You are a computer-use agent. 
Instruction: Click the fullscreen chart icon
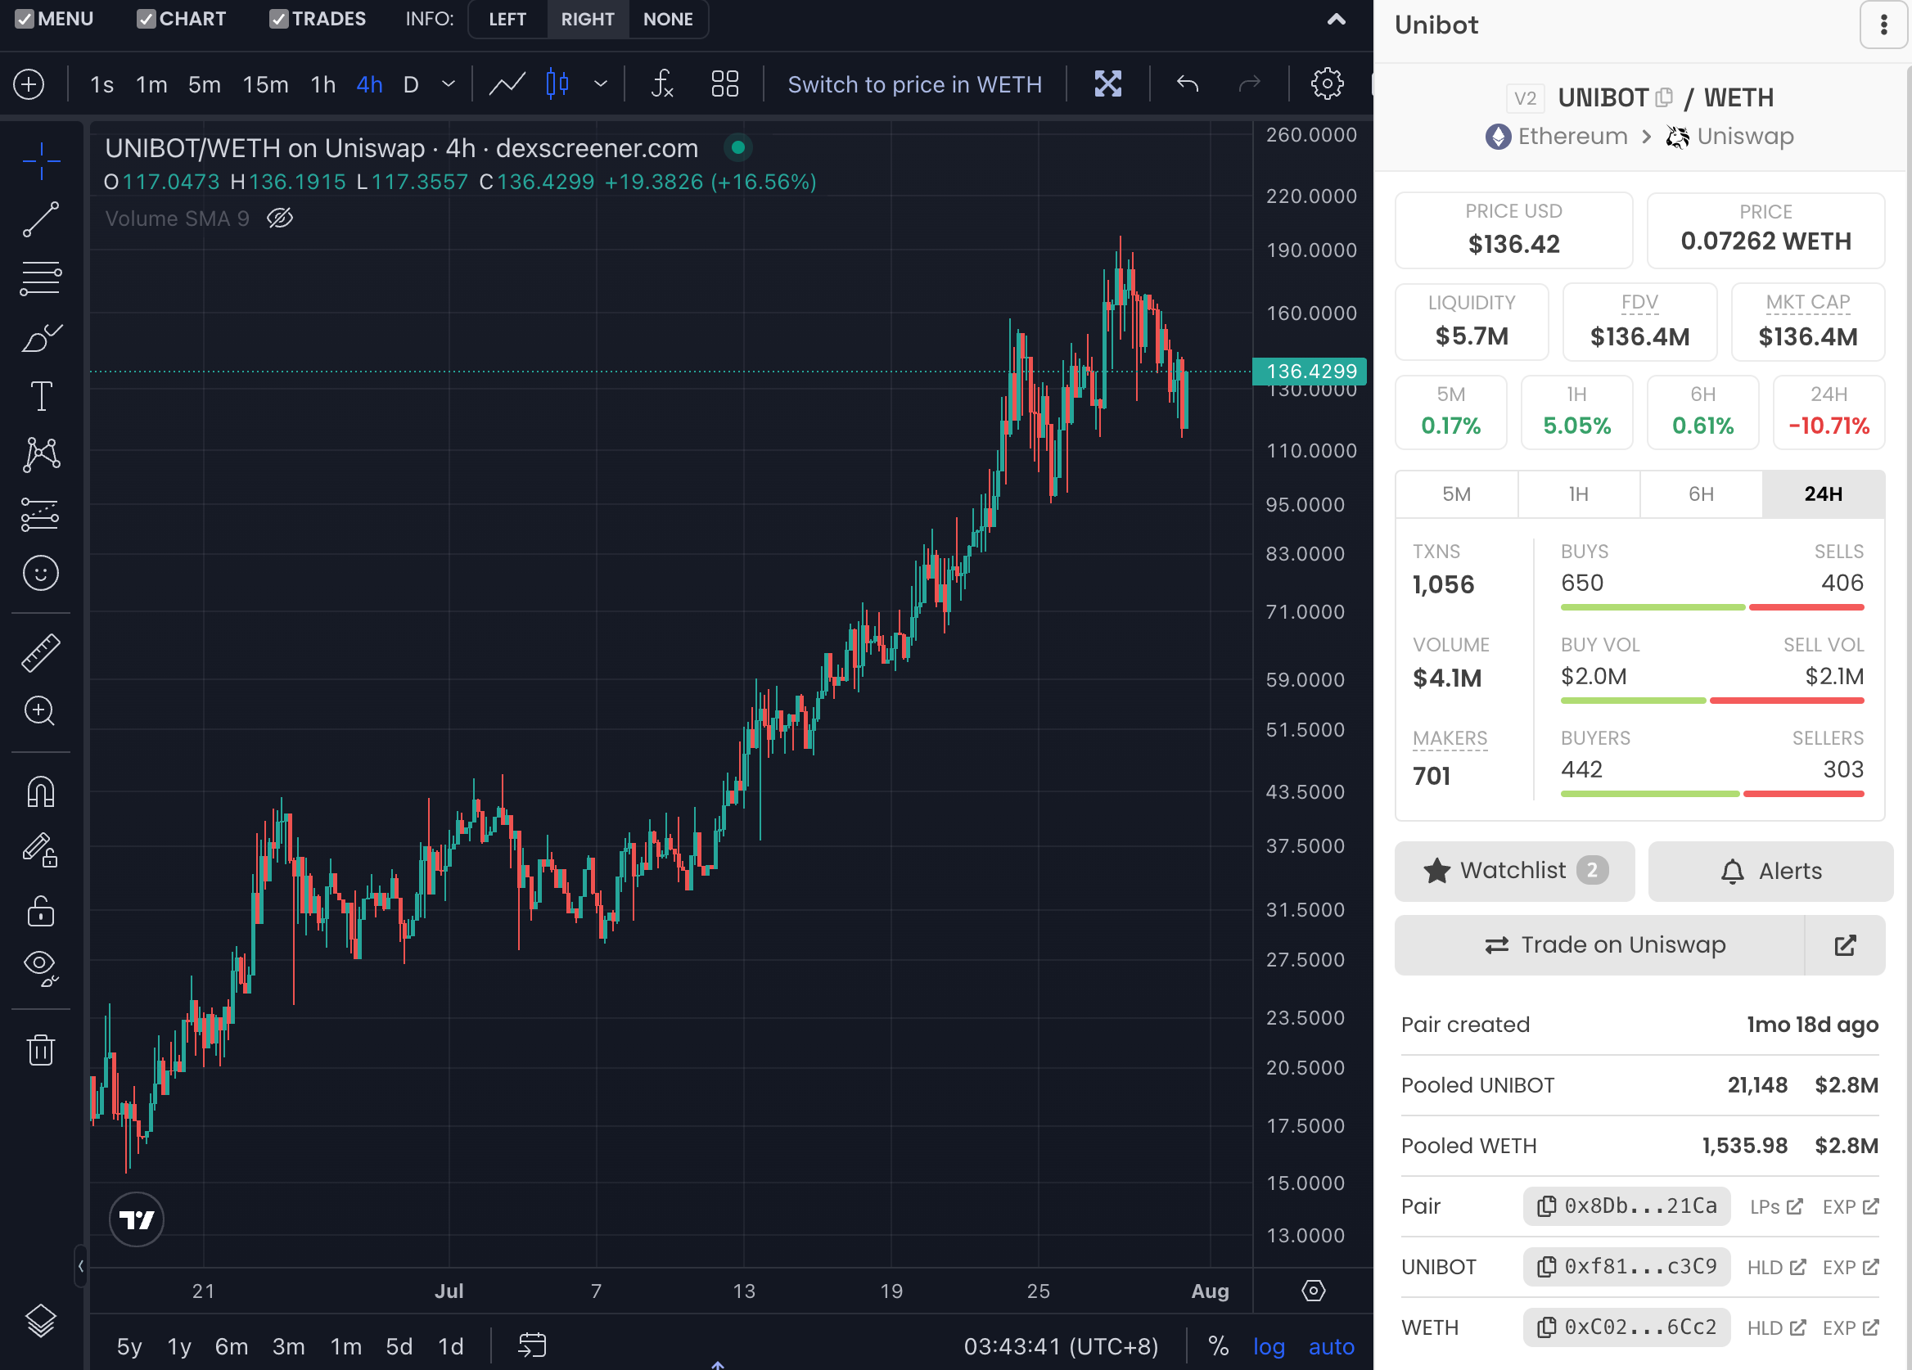coord(1107,84)
